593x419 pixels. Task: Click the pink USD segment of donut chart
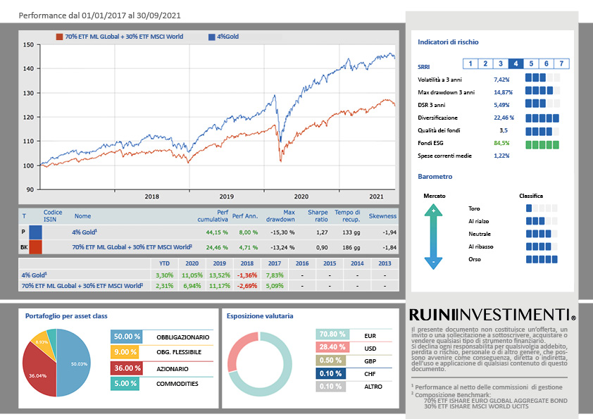(237, 349)
